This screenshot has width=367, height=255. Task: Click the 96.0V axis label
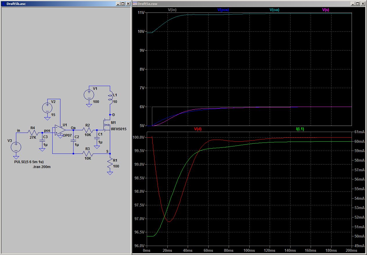[139, 246]
